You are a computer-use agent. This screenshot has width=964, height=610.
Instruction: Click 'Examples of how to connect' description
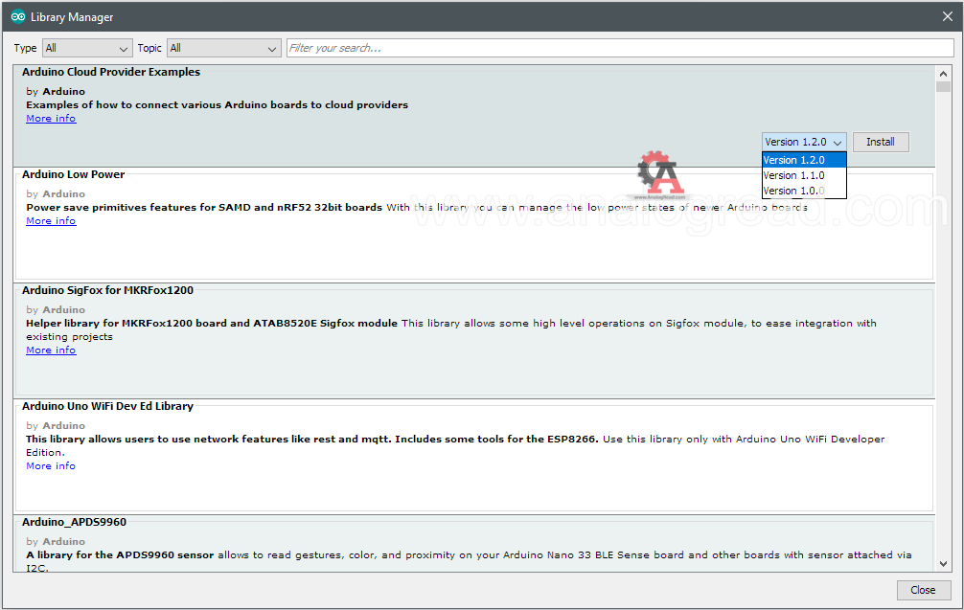tap(217, 105)
